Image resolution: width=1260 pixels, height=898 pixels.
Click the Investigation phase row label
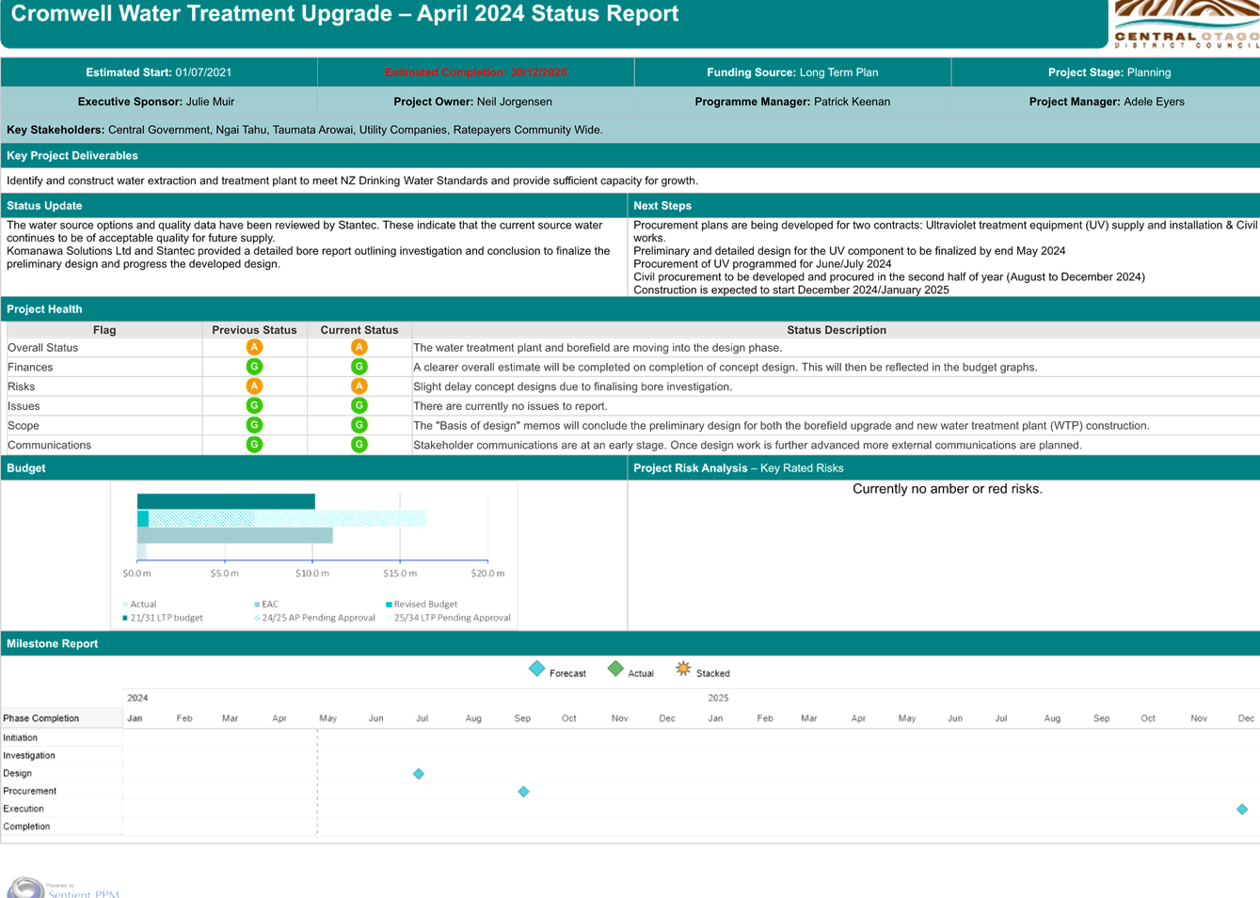click(x=29, y=755)
